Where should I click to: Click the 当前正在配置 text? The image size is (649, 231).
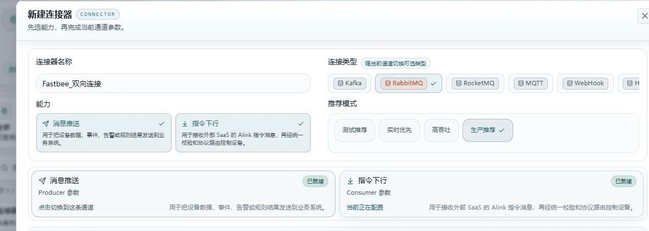365,208
